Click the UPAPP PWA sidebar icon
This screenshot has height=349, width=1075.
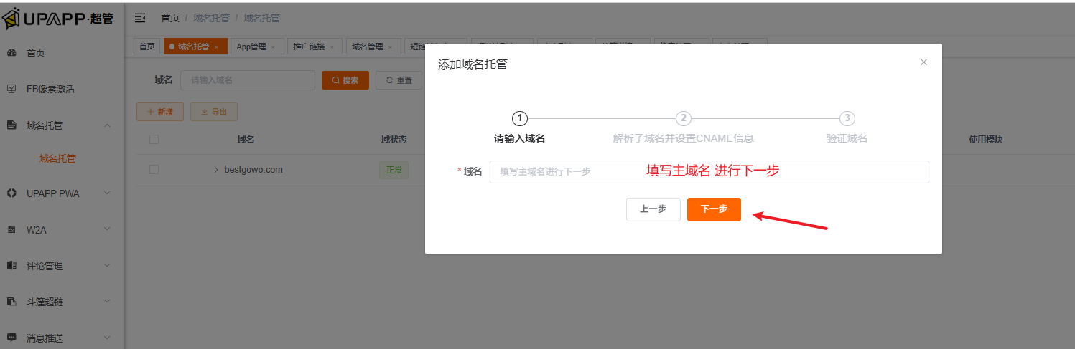[11, 193]
